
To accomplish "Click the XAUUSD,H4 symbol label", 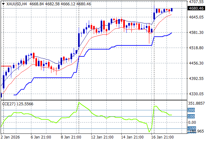I will [x=16, y=3].
